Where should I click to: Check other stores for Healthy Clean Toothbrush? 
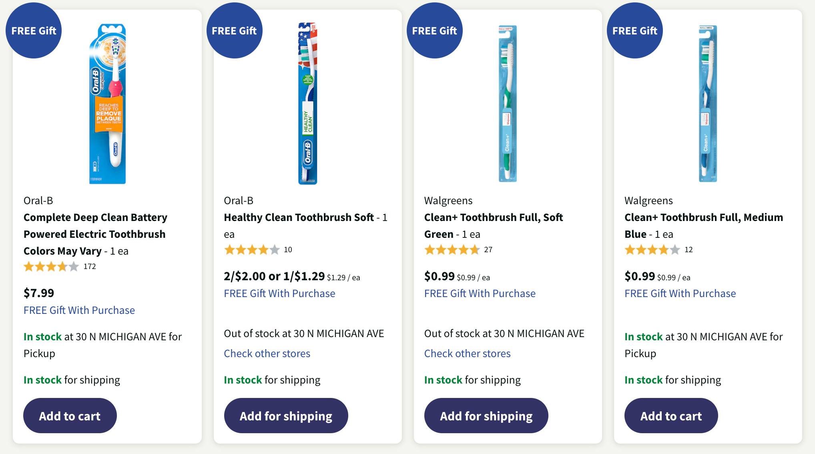tap(267, 354)
